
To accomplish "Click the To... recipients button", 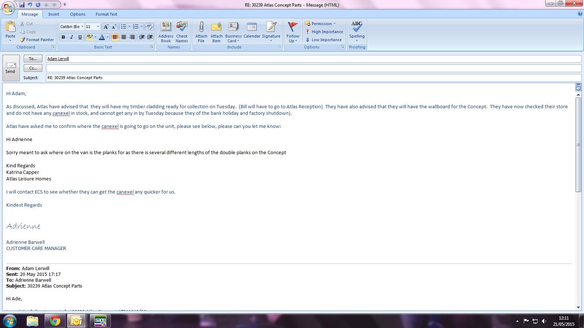I will (x=33, y=59).
